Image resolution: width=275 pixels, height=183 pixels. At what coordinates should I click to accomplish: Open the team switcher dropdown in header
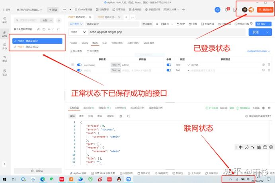(x=29, y=10)
